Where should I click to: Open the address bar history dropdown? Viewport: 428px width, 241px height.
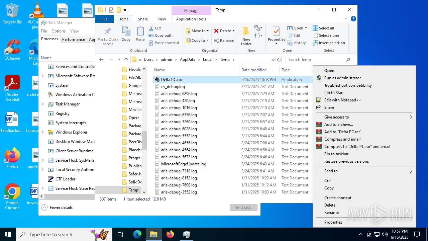click(x=273, y=60)
